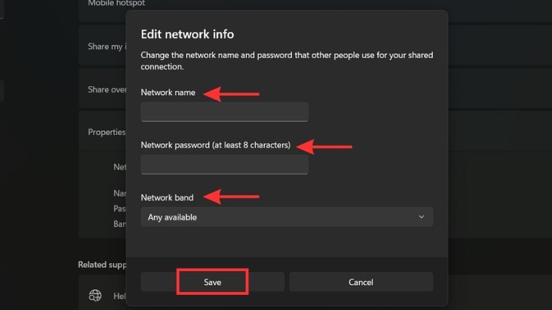Click the 'Network password (at least 8 characters)' label
This screenshot has width=552, height=310.
tap(216, 145)
